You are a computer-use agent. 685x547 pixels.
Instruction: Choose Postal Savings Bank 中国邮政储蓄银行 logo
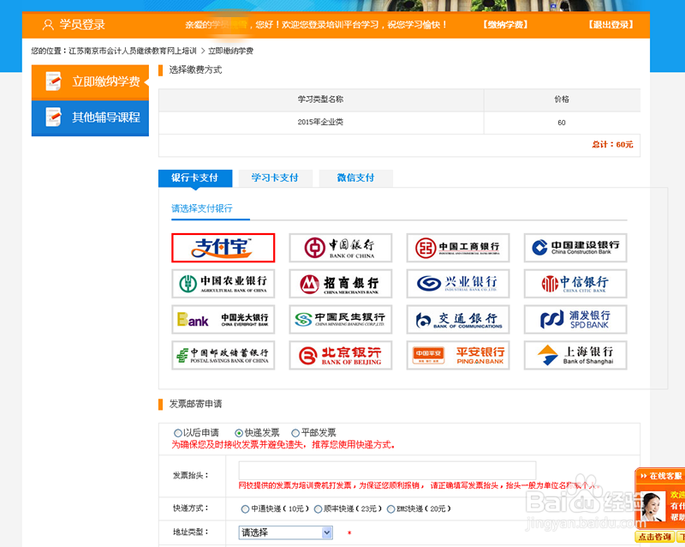pos(223,355)
